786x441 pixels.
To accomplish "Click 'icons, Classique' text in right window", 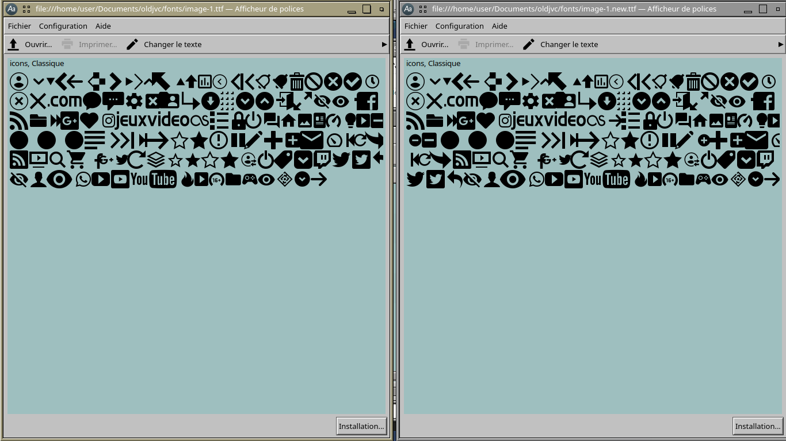I will tap(433, 63).
